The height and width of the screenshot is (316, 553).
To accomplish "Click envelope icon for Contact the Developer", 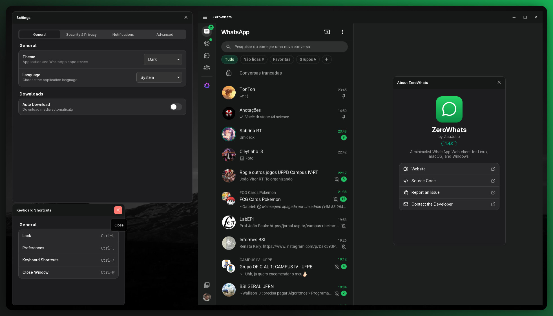I will tap(406, 204).
